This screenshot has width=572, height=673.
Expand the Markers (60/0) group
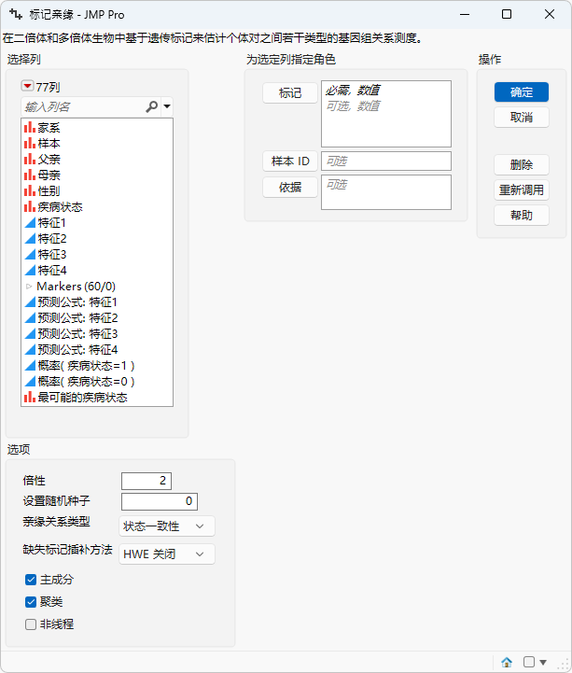(29, 287)
